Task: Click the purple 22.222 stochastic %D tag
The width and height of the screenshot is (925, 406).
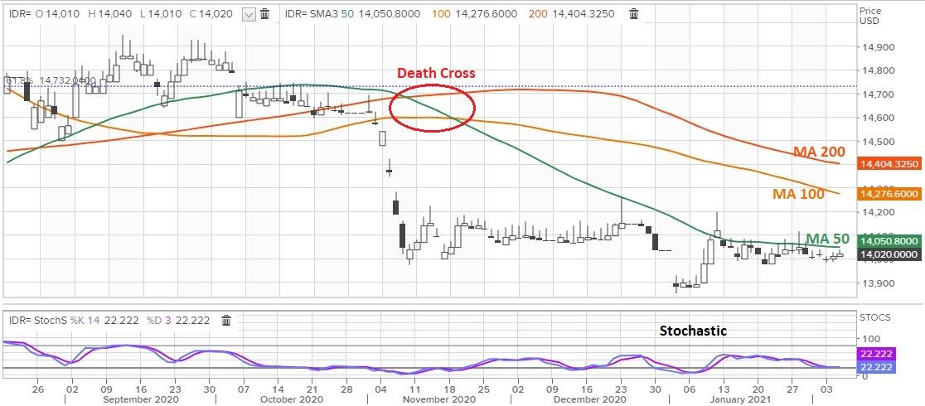Action: [875, 354]
